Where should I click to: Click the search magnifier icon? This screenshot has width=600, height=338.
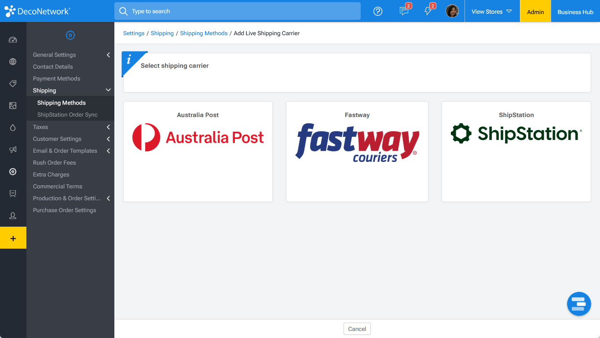[124, 11]
